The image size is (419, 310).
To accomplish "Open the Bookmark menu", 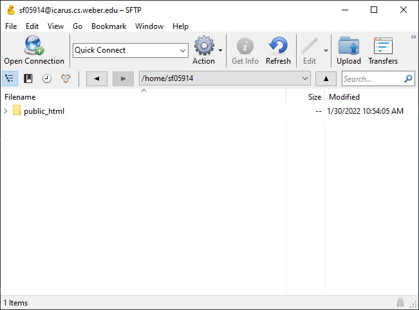I will click(109, 26).
